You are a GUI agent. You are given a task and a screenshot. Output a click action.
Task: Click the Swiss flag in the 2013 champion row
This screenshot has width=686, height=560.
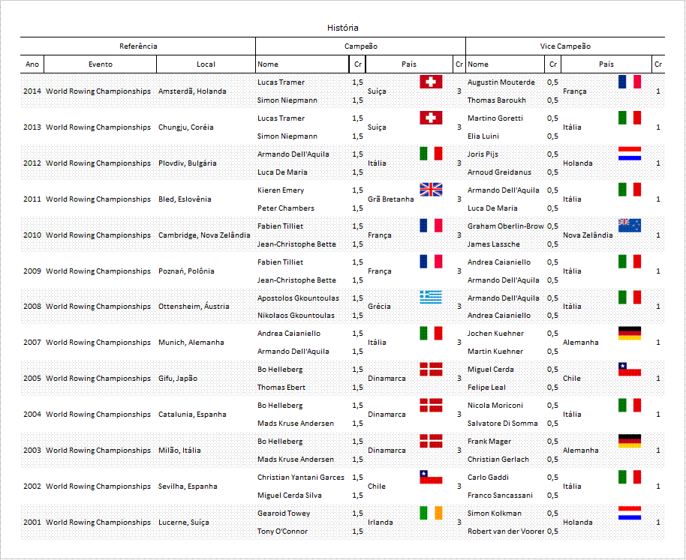click(431, 118)
